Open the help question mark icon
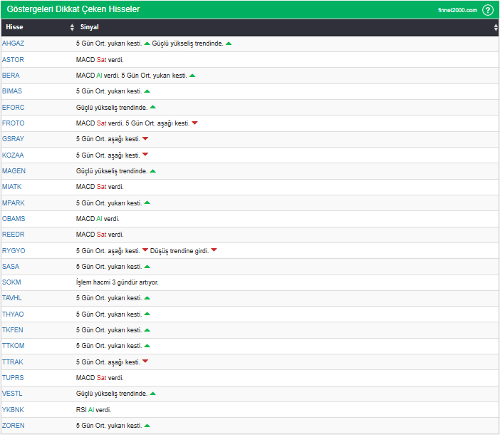This screenshot has height=435, width=500. click(488, 10)
